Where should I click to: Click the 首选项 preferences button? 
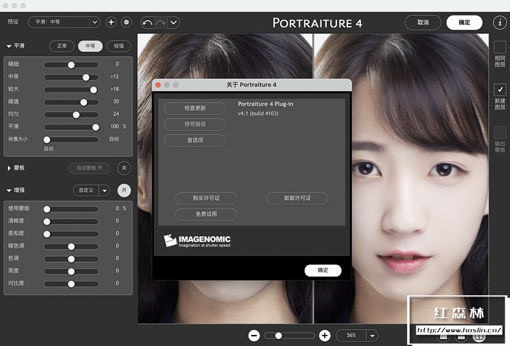tap(195, 140)
